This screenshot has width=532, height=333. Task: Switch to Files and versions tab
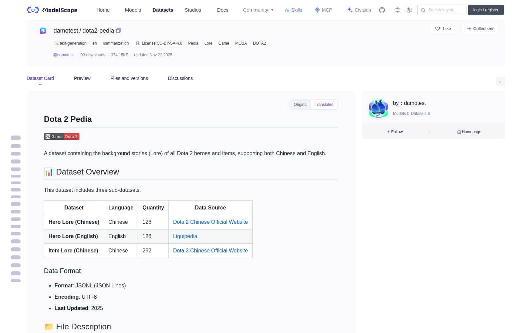[129, 78]
